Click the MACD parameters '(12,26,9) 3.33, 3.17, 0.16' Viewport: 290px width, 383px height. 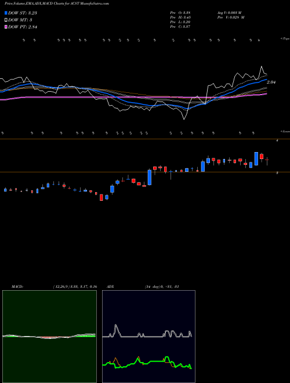75,287
